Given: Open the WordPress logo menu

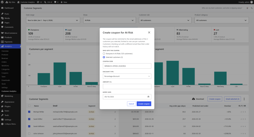Looking at the screenshot, I should coord(2,2).
